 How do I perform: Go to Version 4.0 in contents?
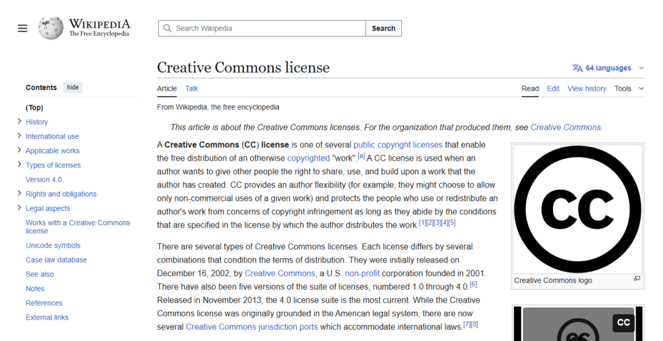pos(43,180)
